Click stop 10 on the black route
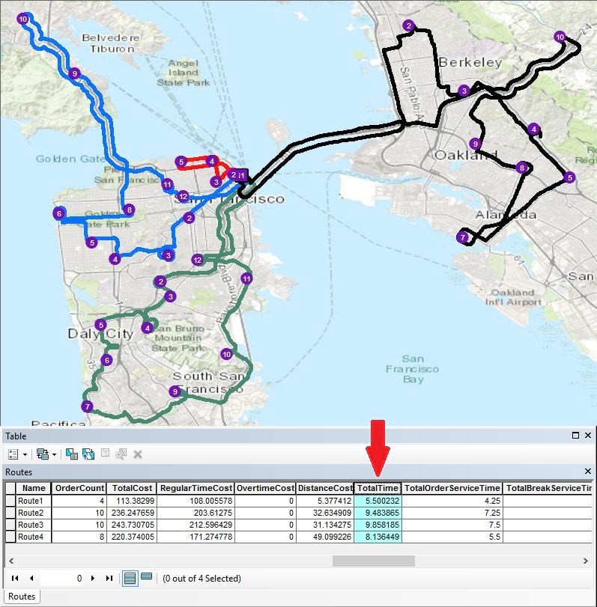Image resolution: width=597 pixels, height=607 pixels. click(x=560, y=37)
